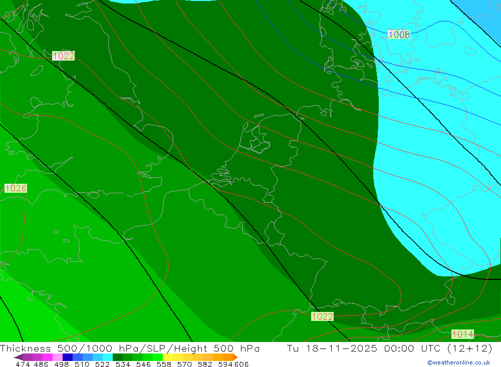Click the 546 legend value
Viewport: 501px width, 367px height.
click(x=143, y=364)
